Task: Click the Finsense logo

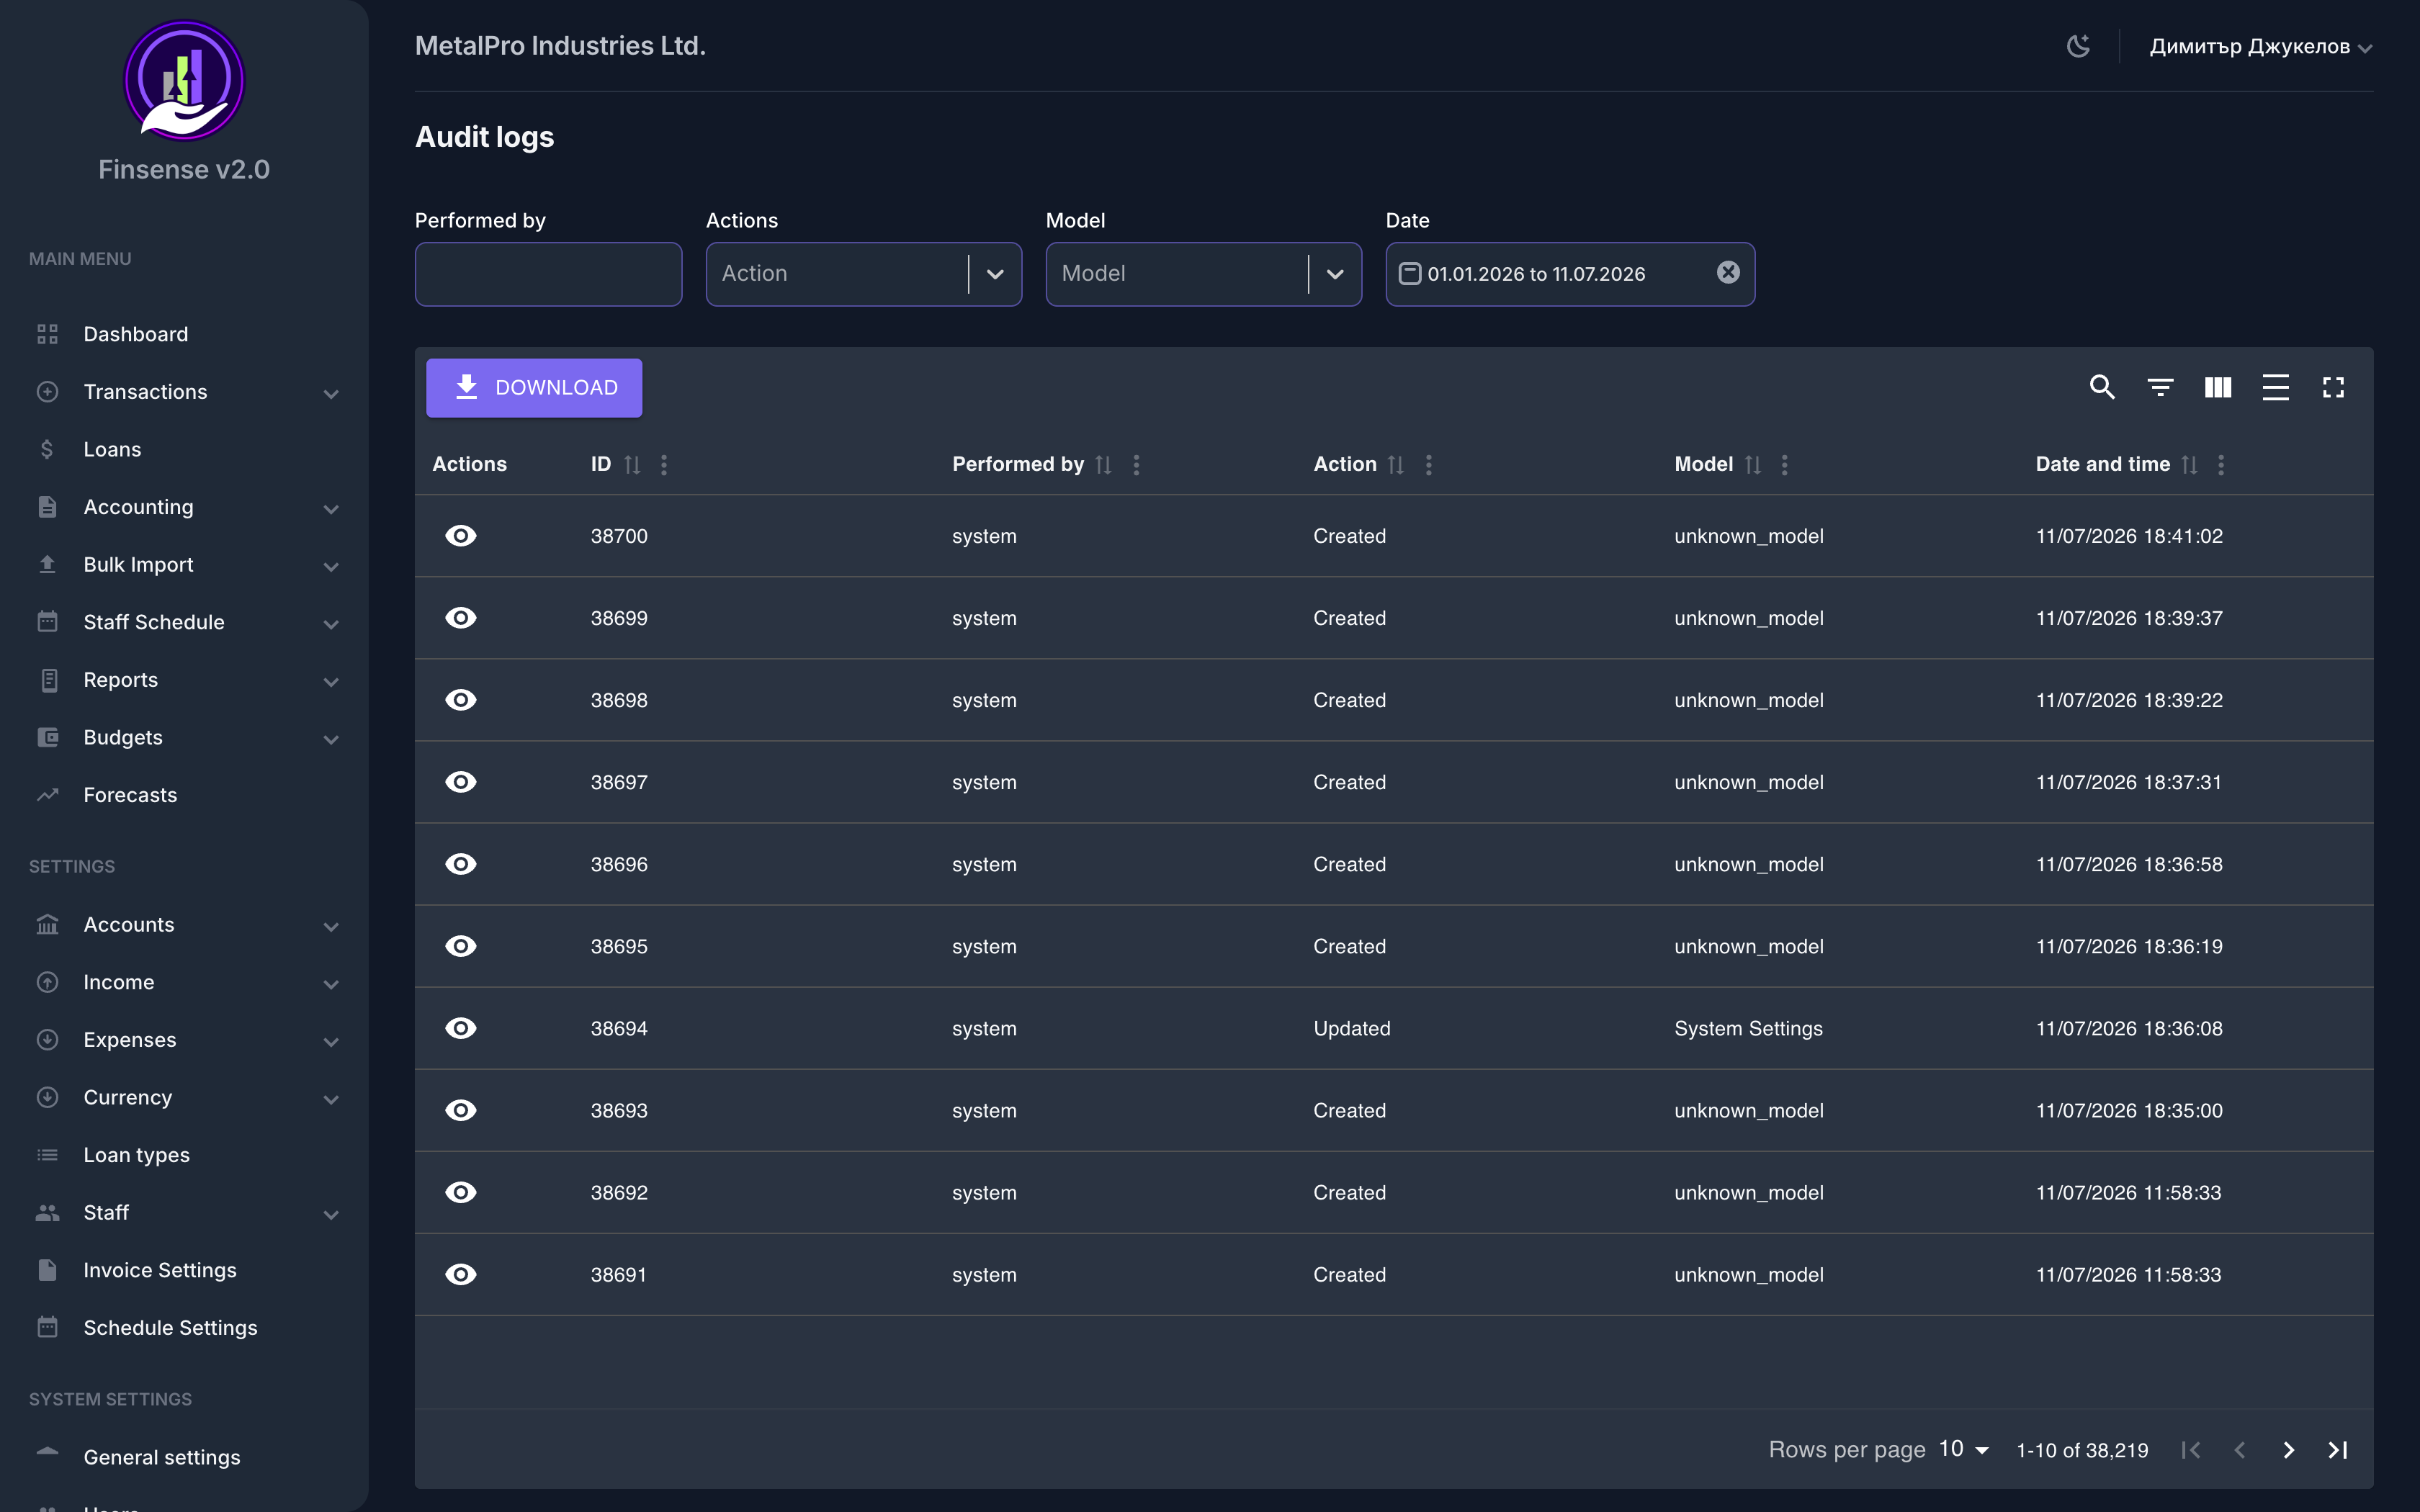Action: pyautogui.click(x=184, y=81)
